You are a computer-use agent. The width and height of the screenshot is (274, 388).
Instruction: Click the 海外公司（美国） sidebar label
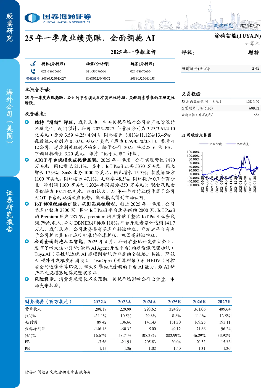pos(10,116)
